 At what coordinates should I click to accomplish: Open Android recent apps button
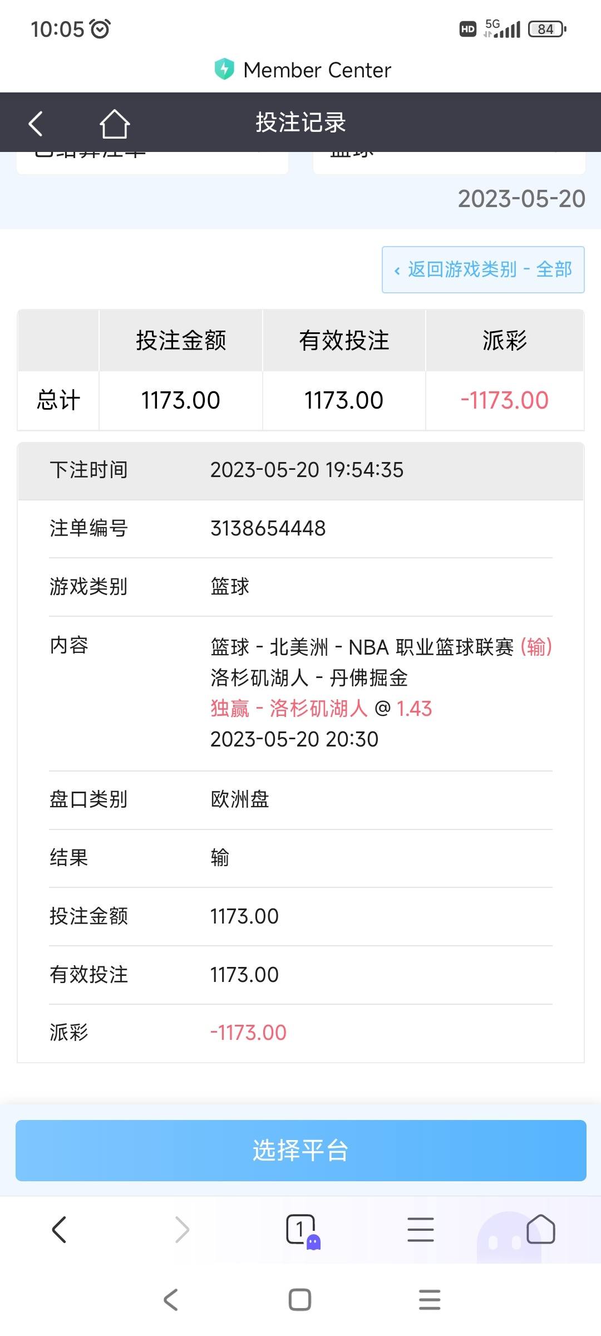(430, 1300)
